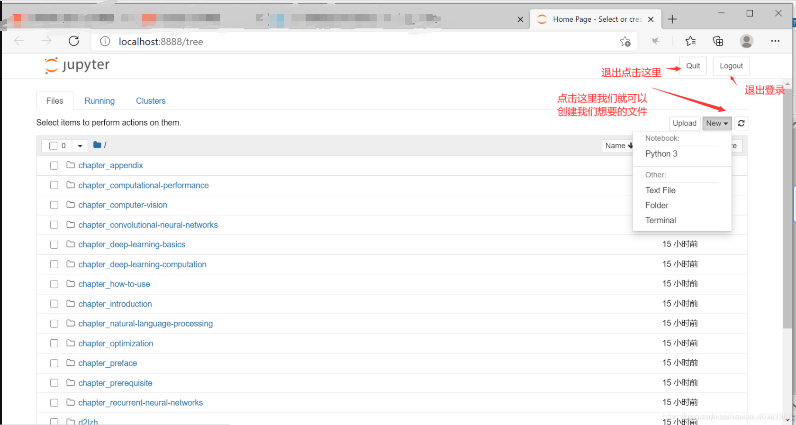Check the box for chapter_prerequisite

point(54,383)
